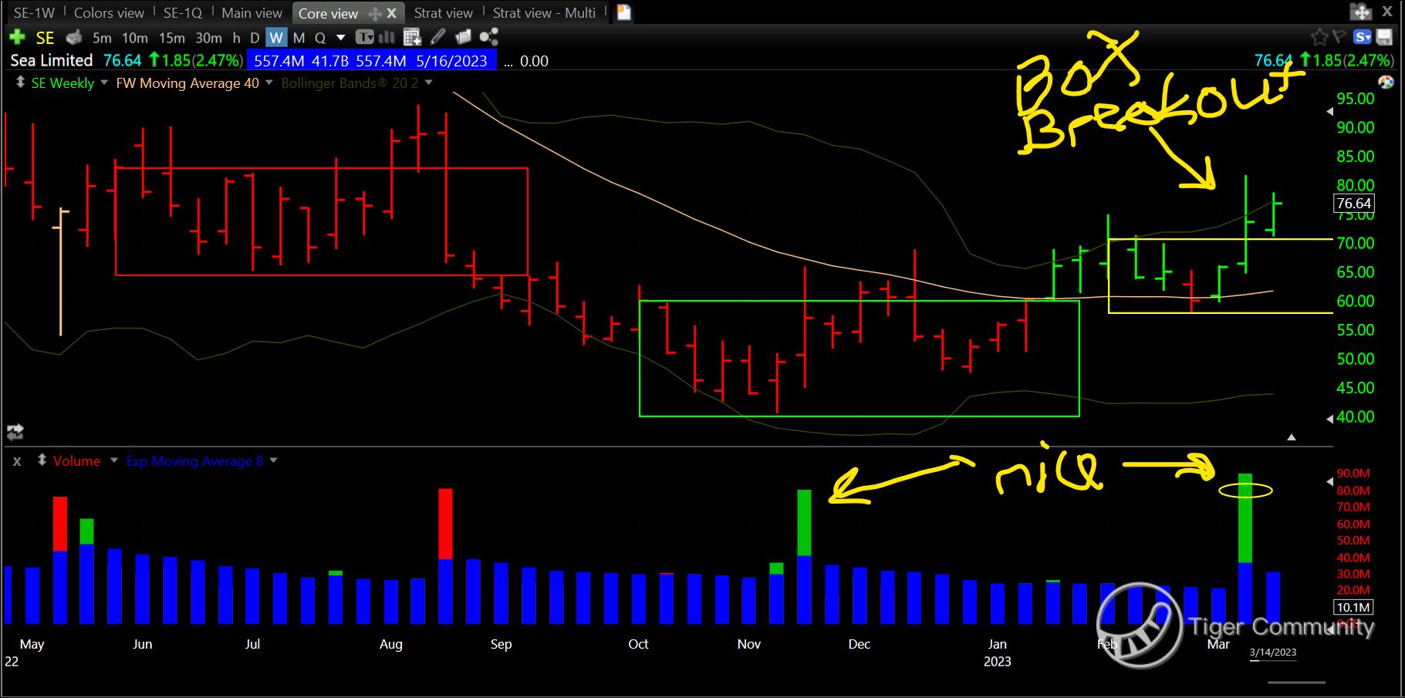This screenshot has height=698, width=1405.
Task: Open the chart color palette icon
Action: coord(1386,83)
